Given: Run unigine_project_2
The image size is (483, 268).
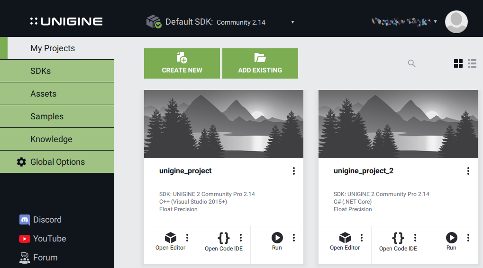Looking at the screenshot, I should pos(451,241).
